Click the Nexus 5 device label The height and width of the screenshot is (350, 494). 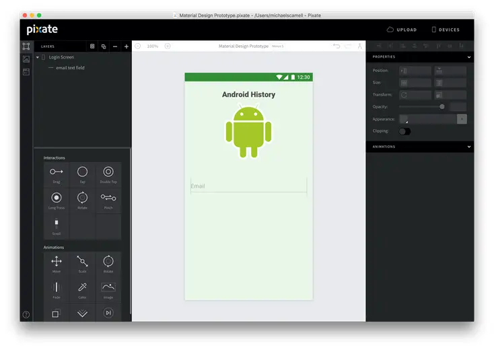point(278,46)
